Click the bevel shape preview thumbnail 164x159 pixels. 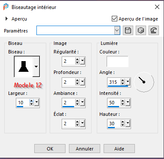click(24, 66)
